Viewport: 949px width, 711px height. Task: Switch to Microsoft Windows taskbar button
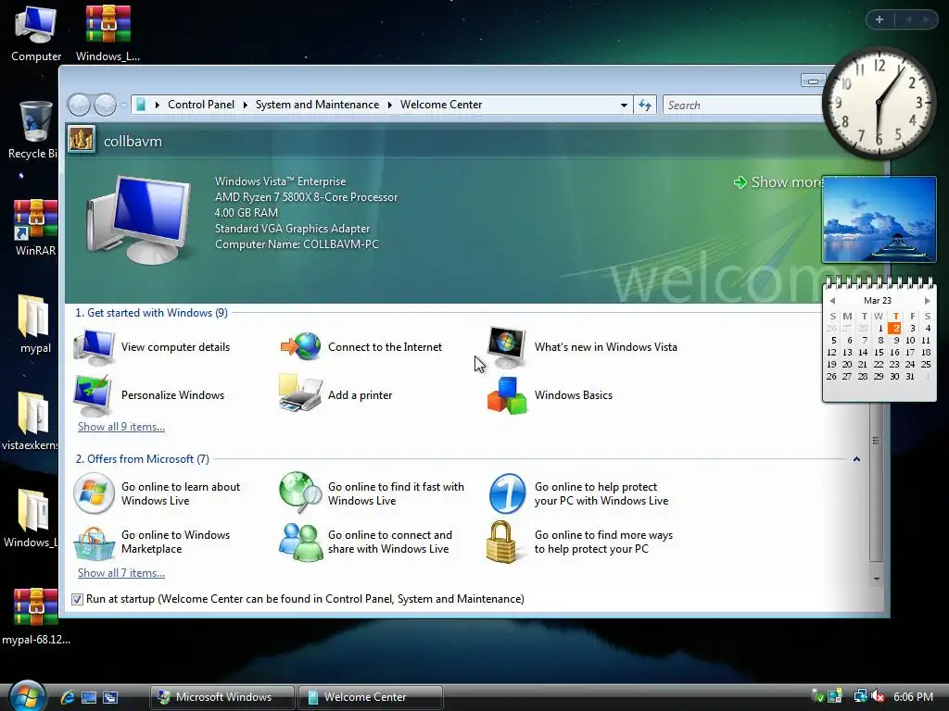click(222, 697)
